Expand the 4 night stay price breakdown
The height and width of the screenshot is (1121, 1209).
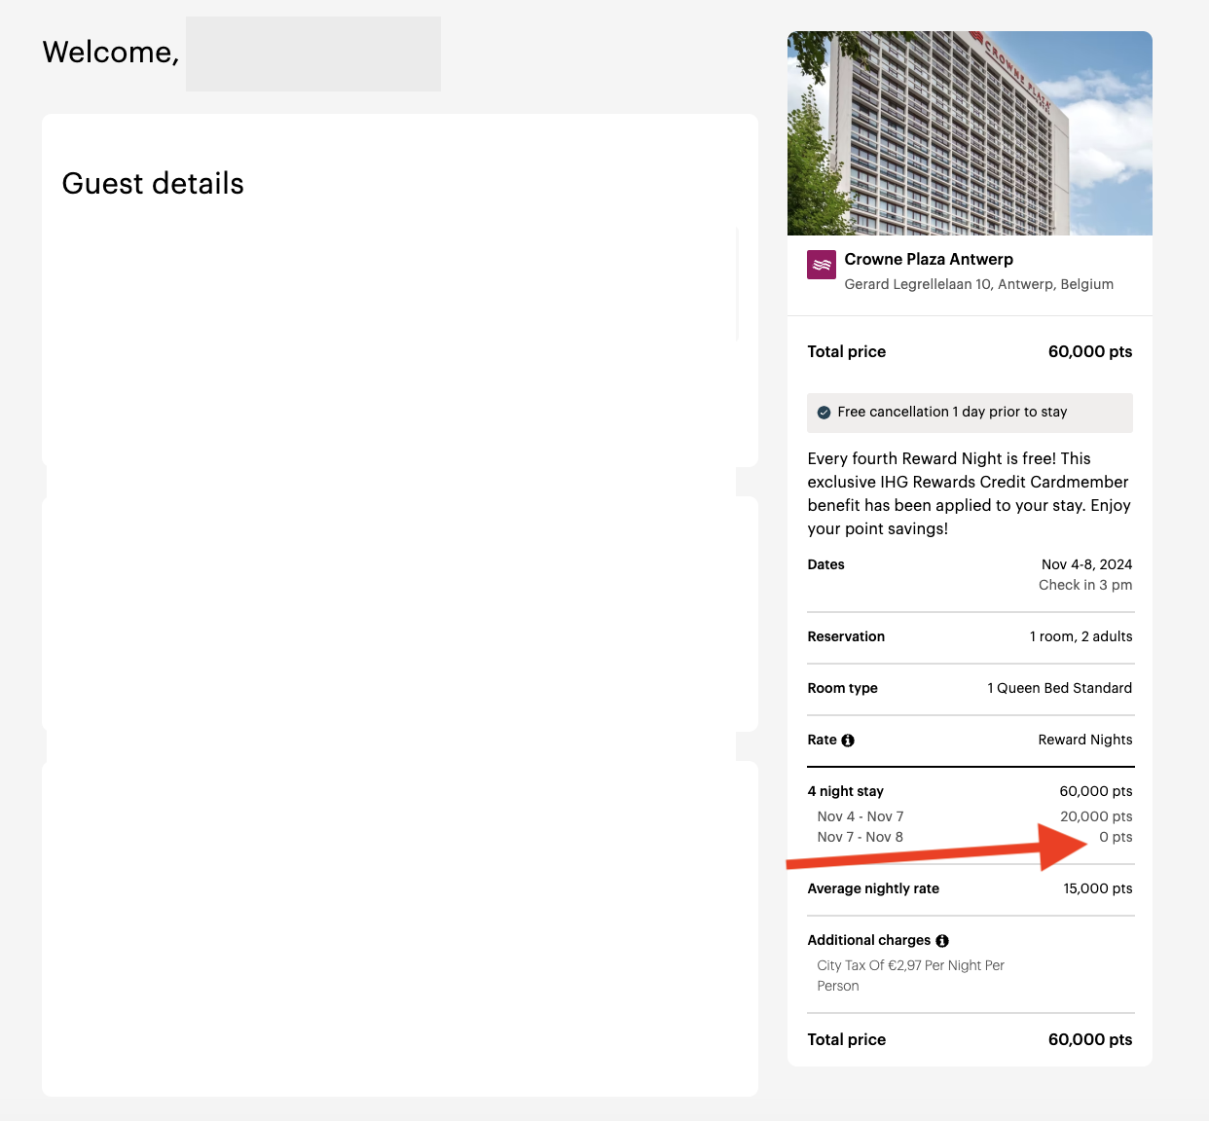click(845, 791)
